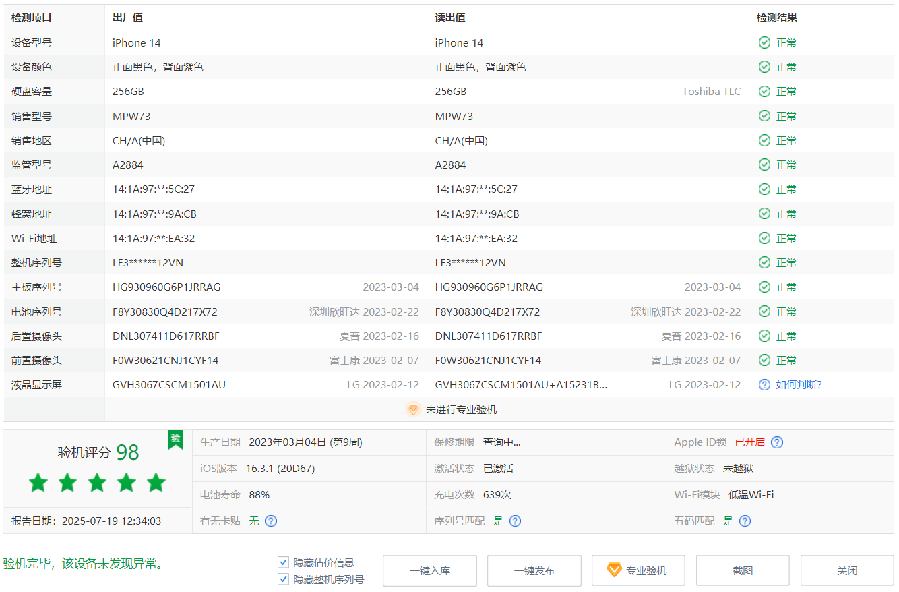This screenshot has width=899, height=592.
Task: Click the 未进行专业验机 notice text
Action: 461,409
